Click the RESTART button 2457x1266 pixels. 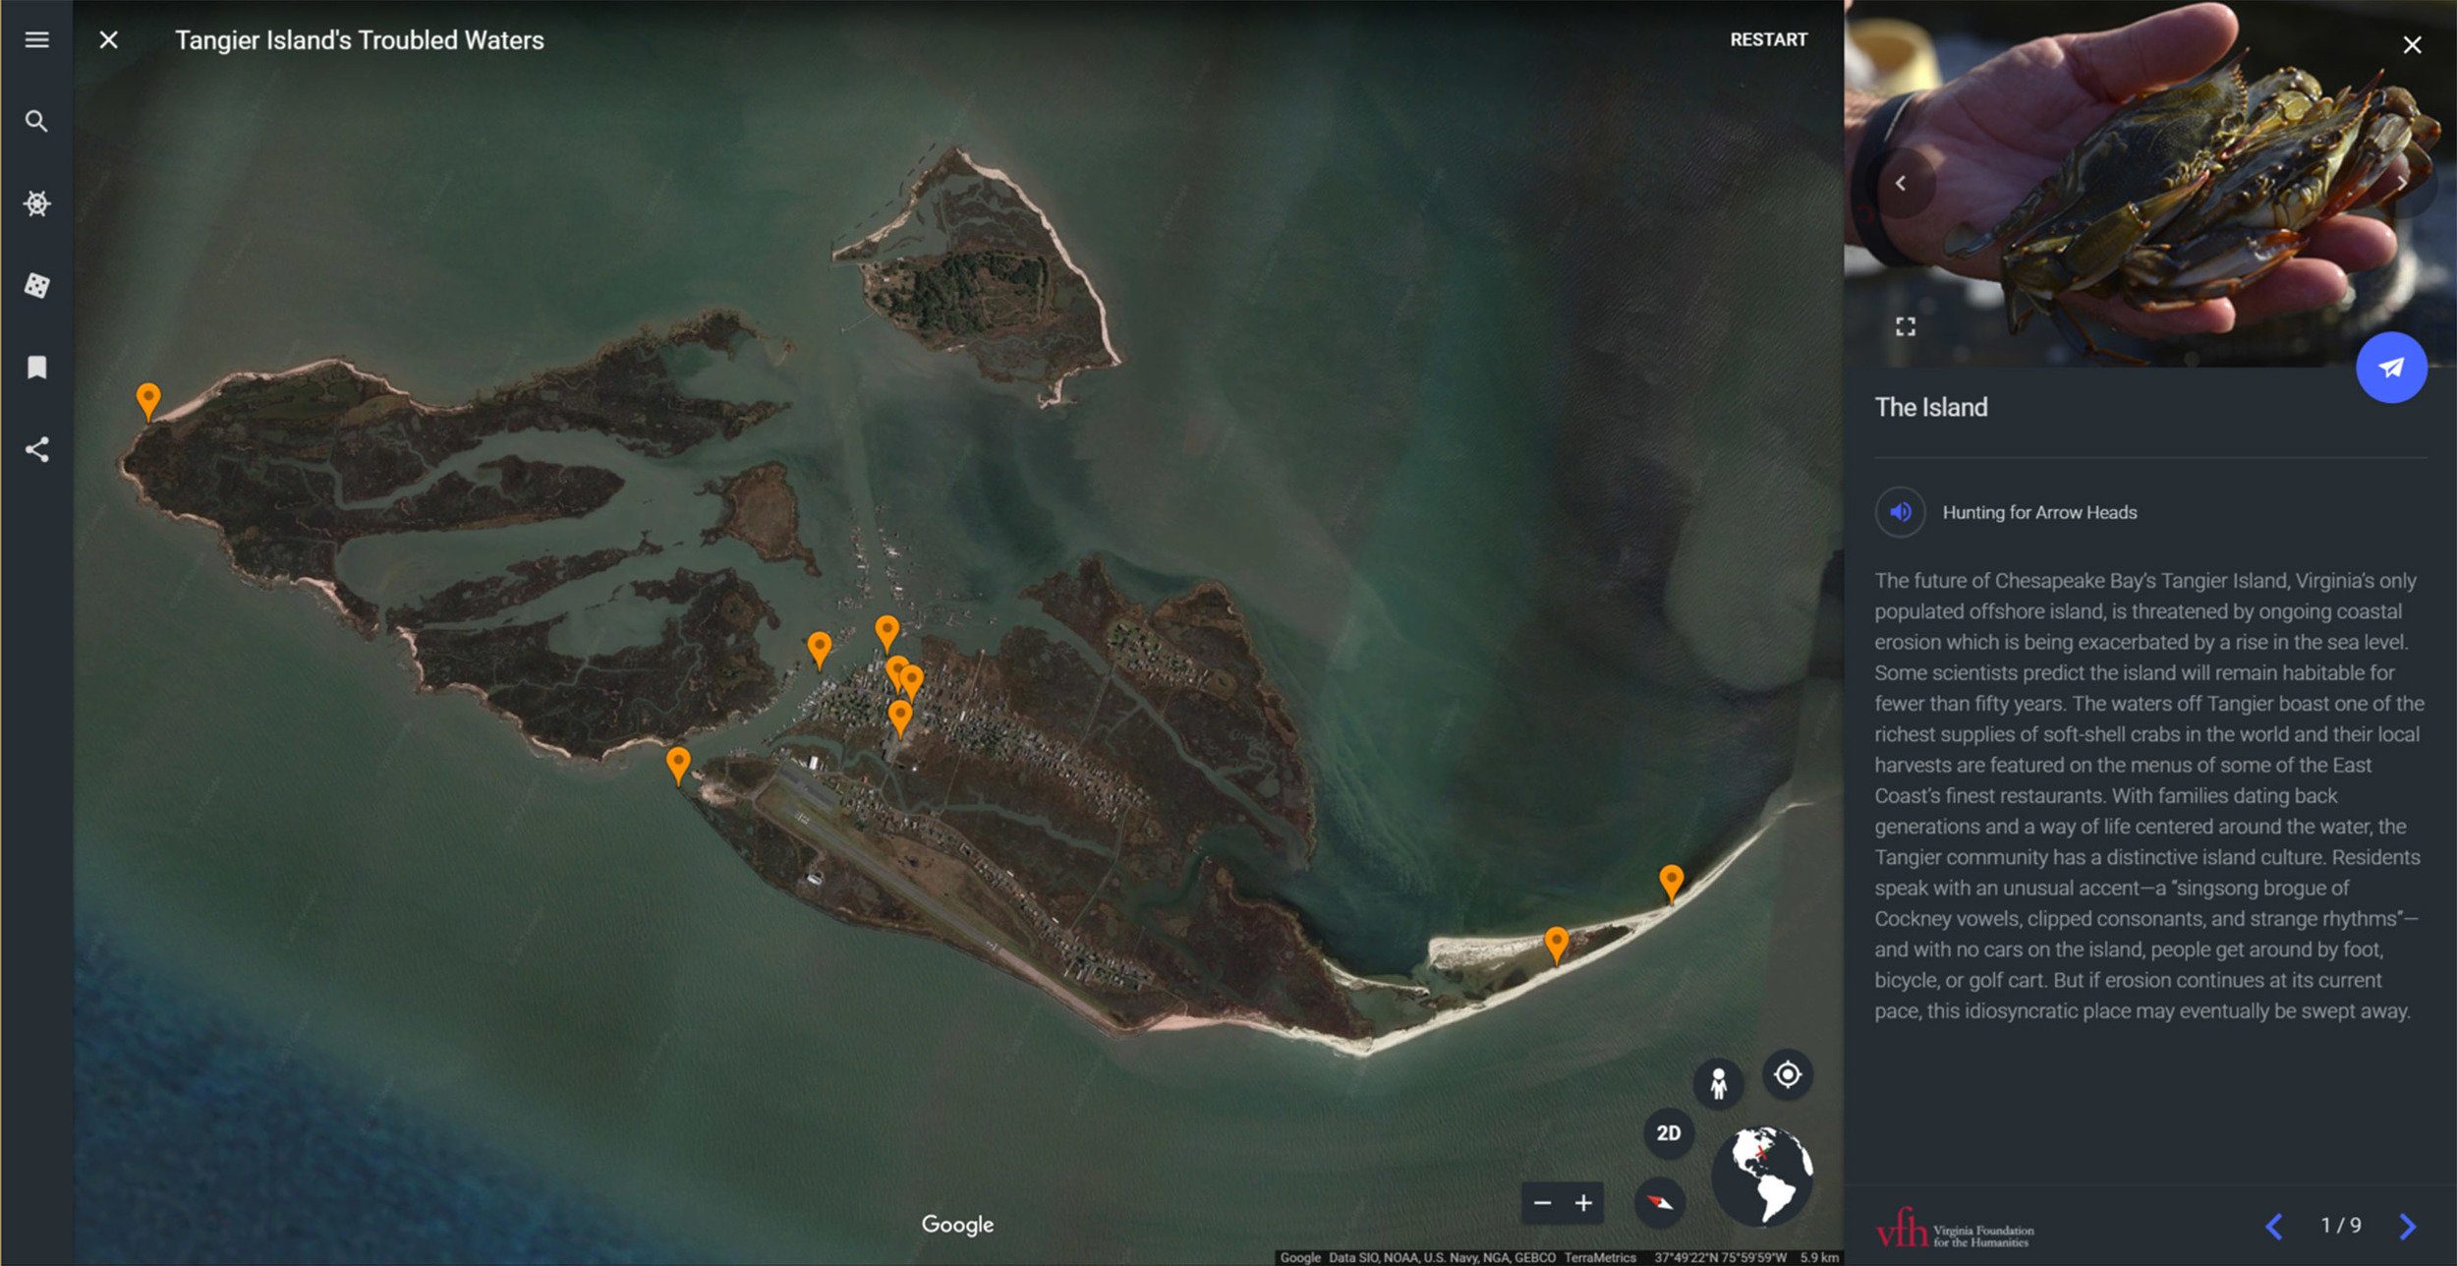click(1767, 40)
